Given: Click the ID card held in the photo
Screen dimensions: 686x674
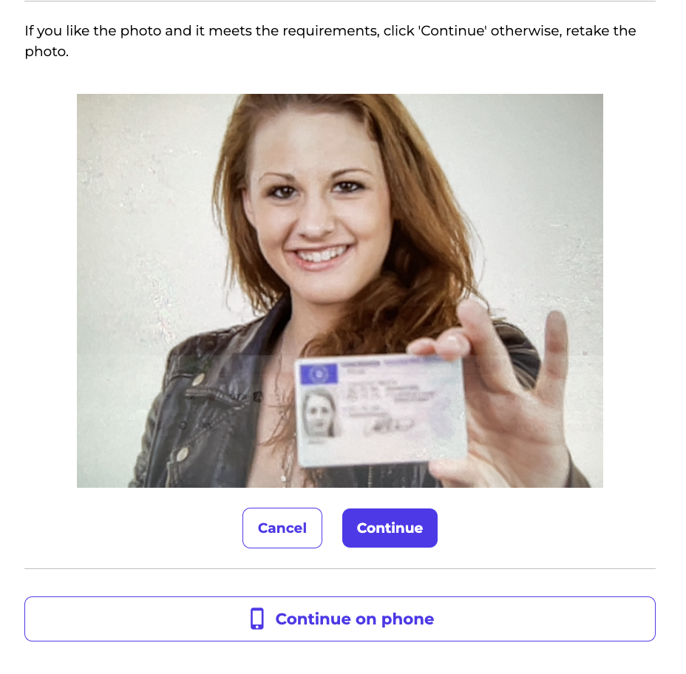Looking at the screenshot, I should [381, 411].
